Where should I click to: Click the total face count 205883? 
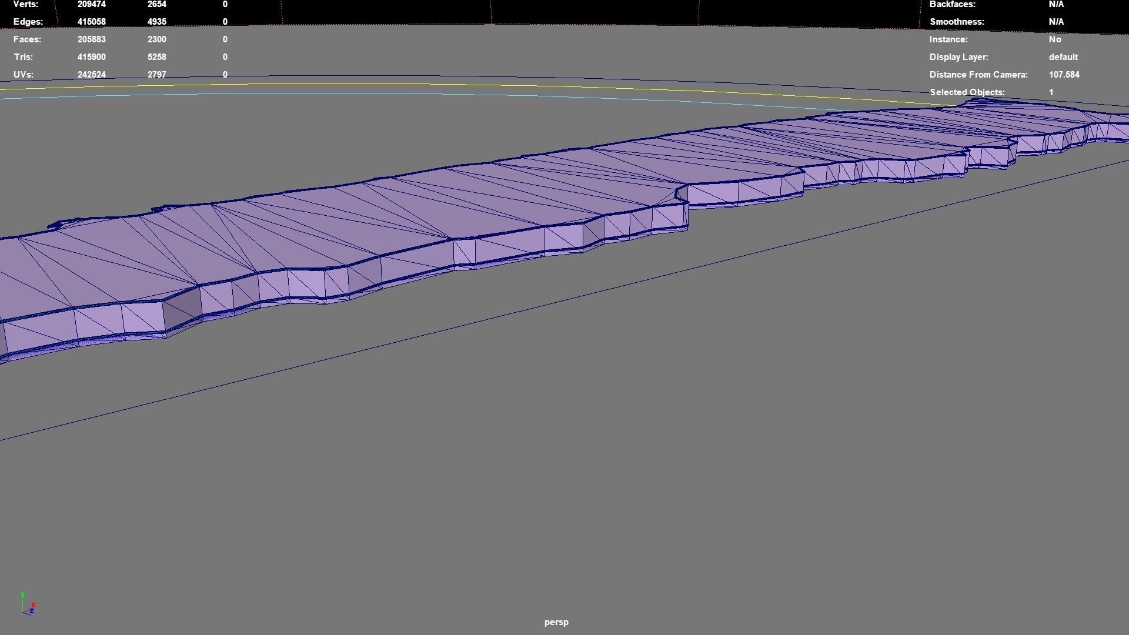point(91,39)
